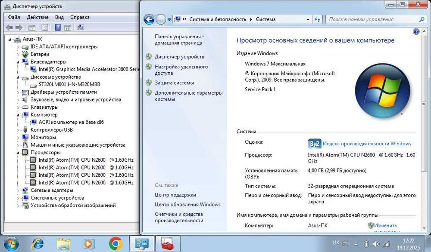The image size is (431, 252).
Task: Click the battery icon in the system tray
Action: (x=366, y=244)
